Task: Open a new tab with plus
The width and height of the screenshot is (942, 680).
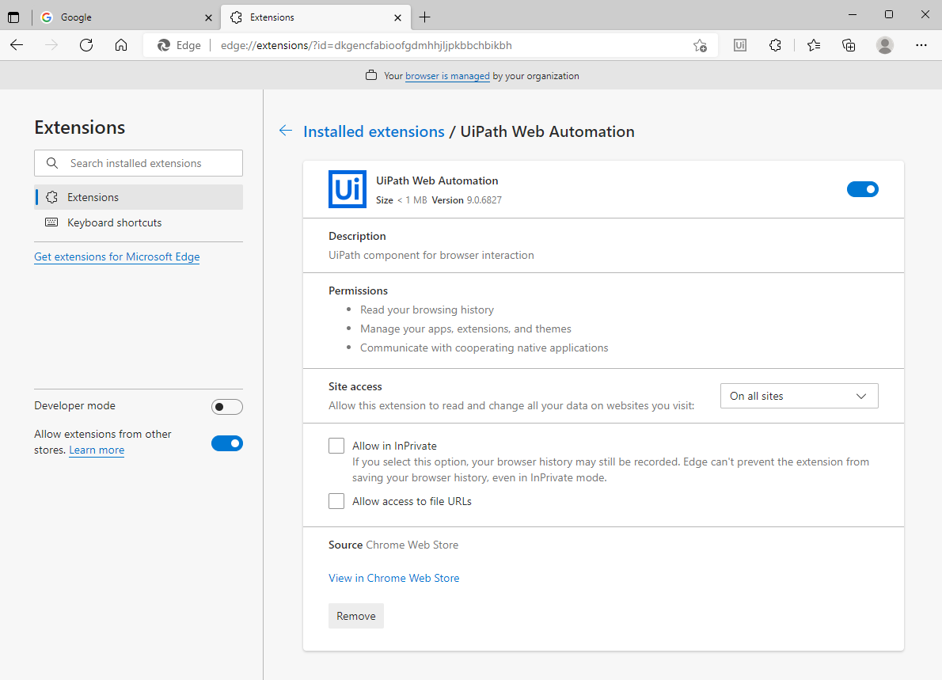Action: pos(425,17)
